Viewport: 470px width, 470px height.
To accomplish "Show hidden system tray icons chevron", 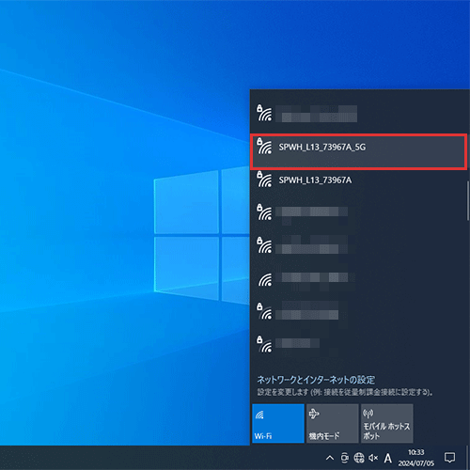I will 330,458.
